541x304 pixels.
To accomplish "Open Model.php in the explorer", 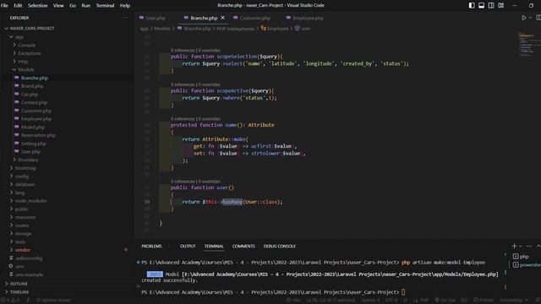I will point(33,128).
